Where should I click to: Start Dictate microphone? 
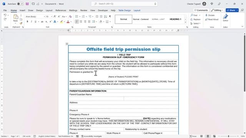(x=210, y=15)
